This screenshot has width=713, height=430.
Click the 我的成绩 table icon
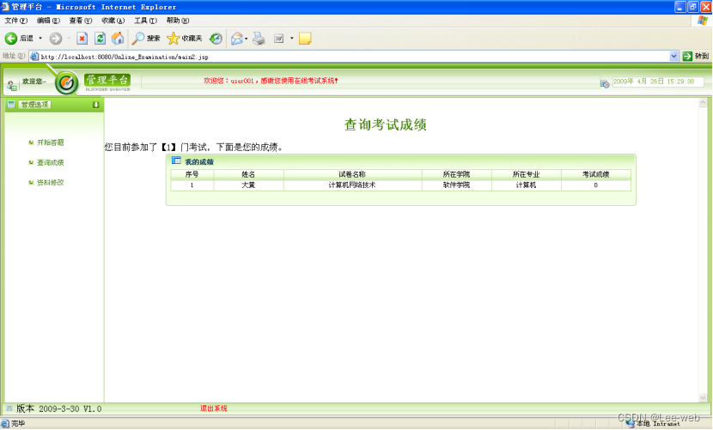(x=176, y=160)
